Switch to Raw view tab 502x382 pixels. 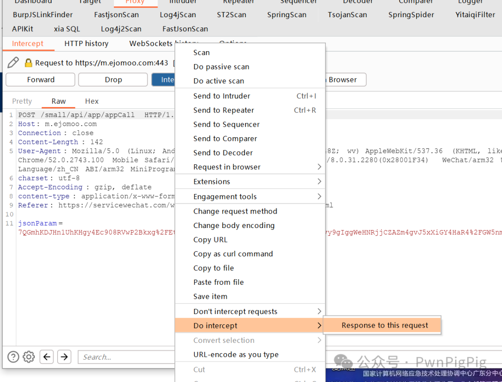click(59, 101)
